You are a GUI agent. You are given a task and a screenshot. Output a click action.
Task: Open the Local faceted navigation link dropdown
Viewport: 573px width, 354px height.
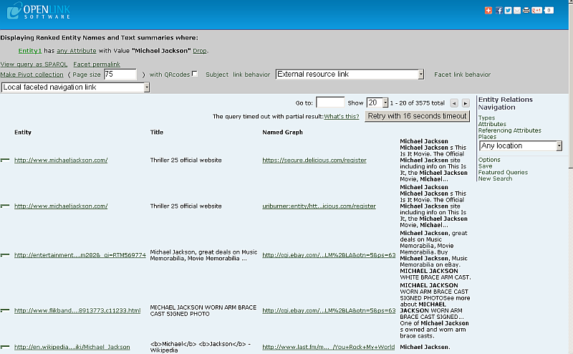[x=76, y=87]
